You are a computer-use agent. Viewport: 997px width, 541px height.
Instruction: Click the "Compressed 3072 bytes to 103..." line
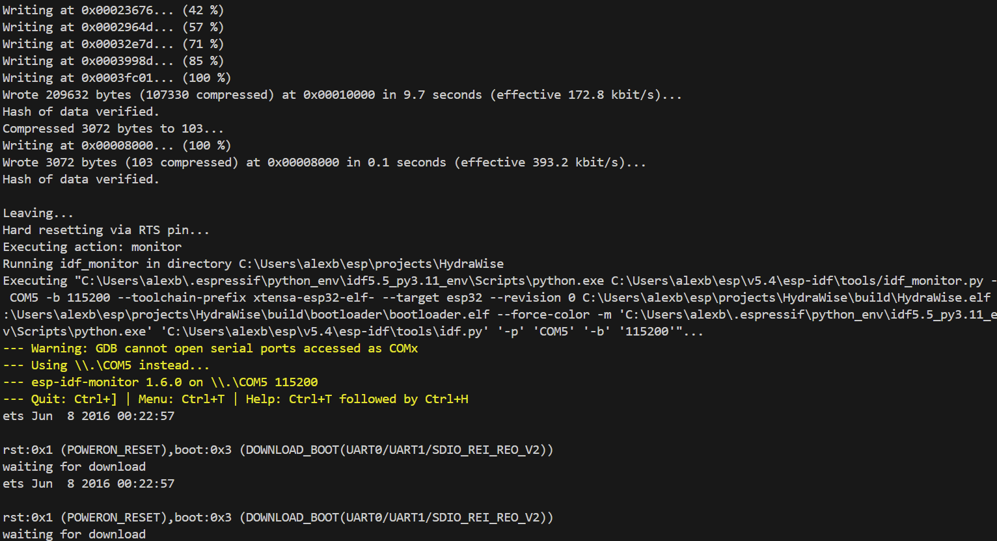point(113,129)
